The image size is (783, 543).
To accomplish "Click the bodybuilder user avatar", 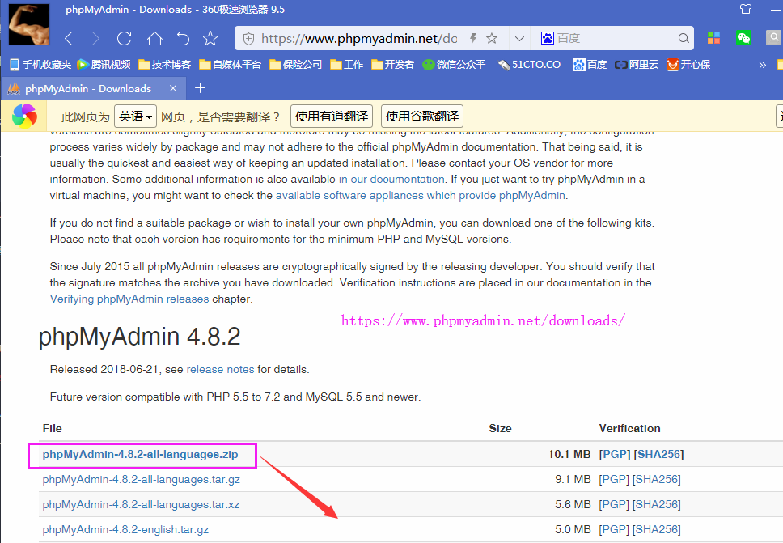I will tap(29, 24).
